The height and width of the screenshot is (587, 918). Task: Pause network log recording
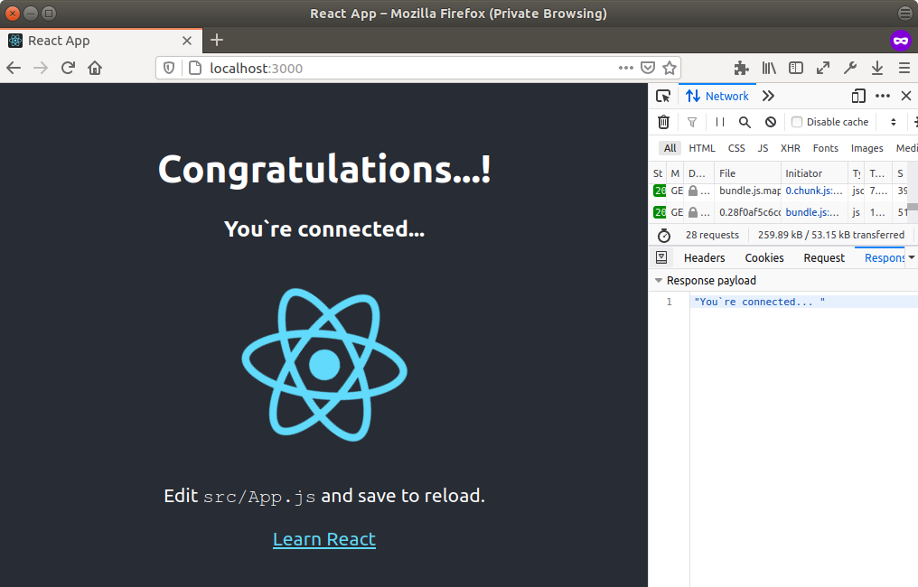point(718,121)
